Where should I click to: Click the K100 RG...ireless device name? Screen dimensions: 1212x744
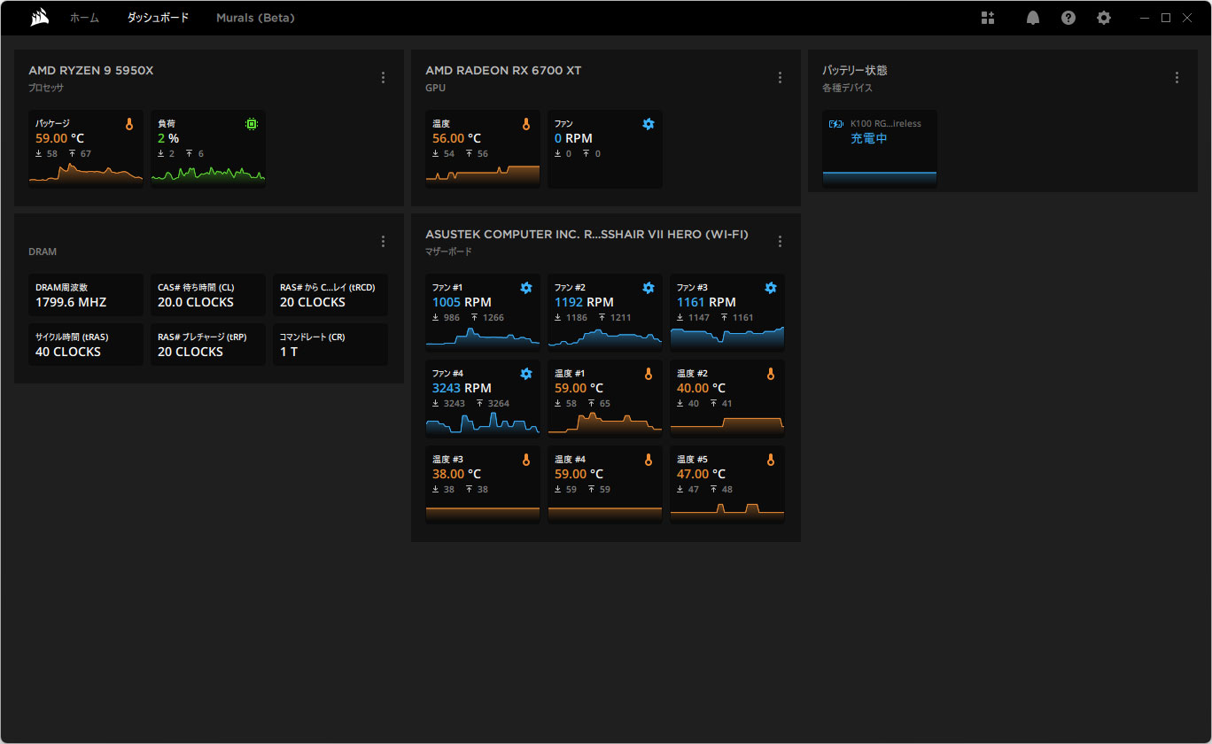pos(886,124)
